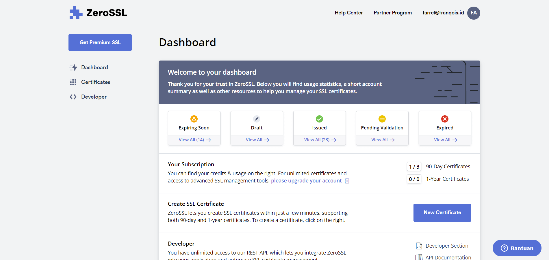The image size is (549, 260).
Task: Click the 'Draft' card title
Action: click(257, 128)
